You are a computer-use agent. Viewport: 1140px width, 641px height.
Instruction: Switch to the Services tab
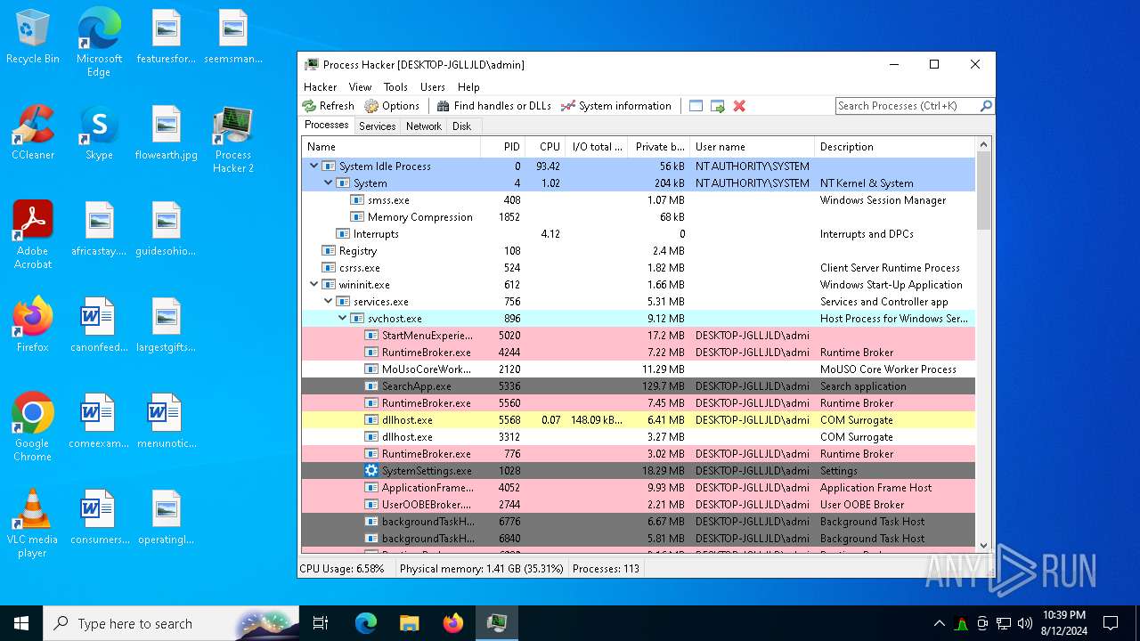[x=377, y=126]
